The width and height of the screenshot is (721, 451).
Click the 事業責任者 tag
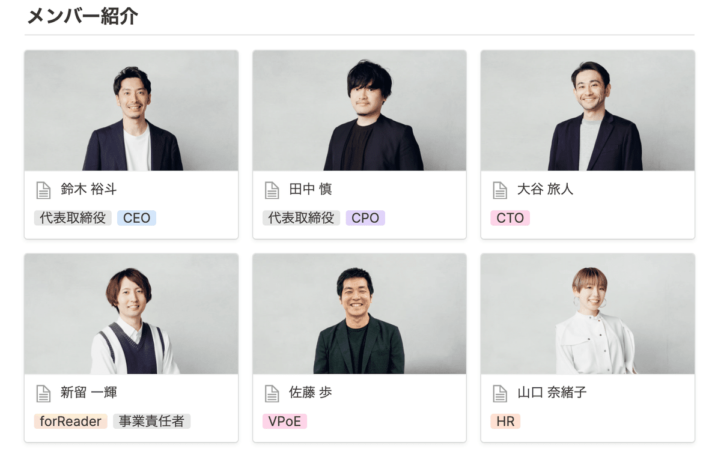coord(151,422)
